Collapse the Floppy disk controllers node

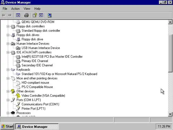(x=8, y=26)
